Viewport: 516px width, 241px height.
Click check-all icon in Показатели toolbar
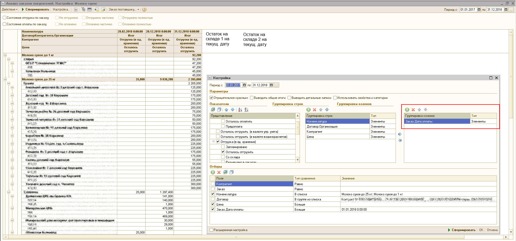213,110
